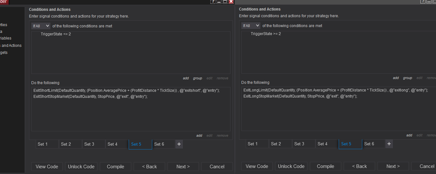Viewport: 436px width, 174px height.
Task: Switch to Set 6 tab in left window
Action: click(164, 144)
